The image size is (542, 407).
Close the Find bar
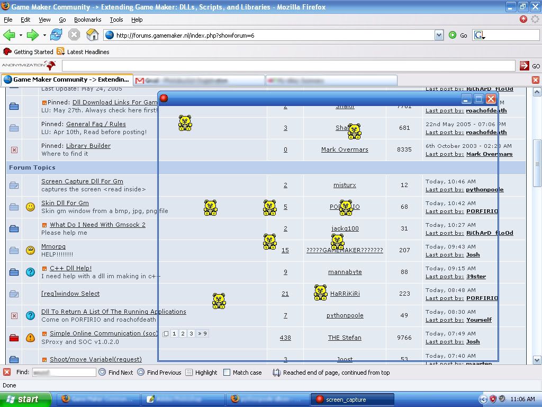tap(6, 372)
